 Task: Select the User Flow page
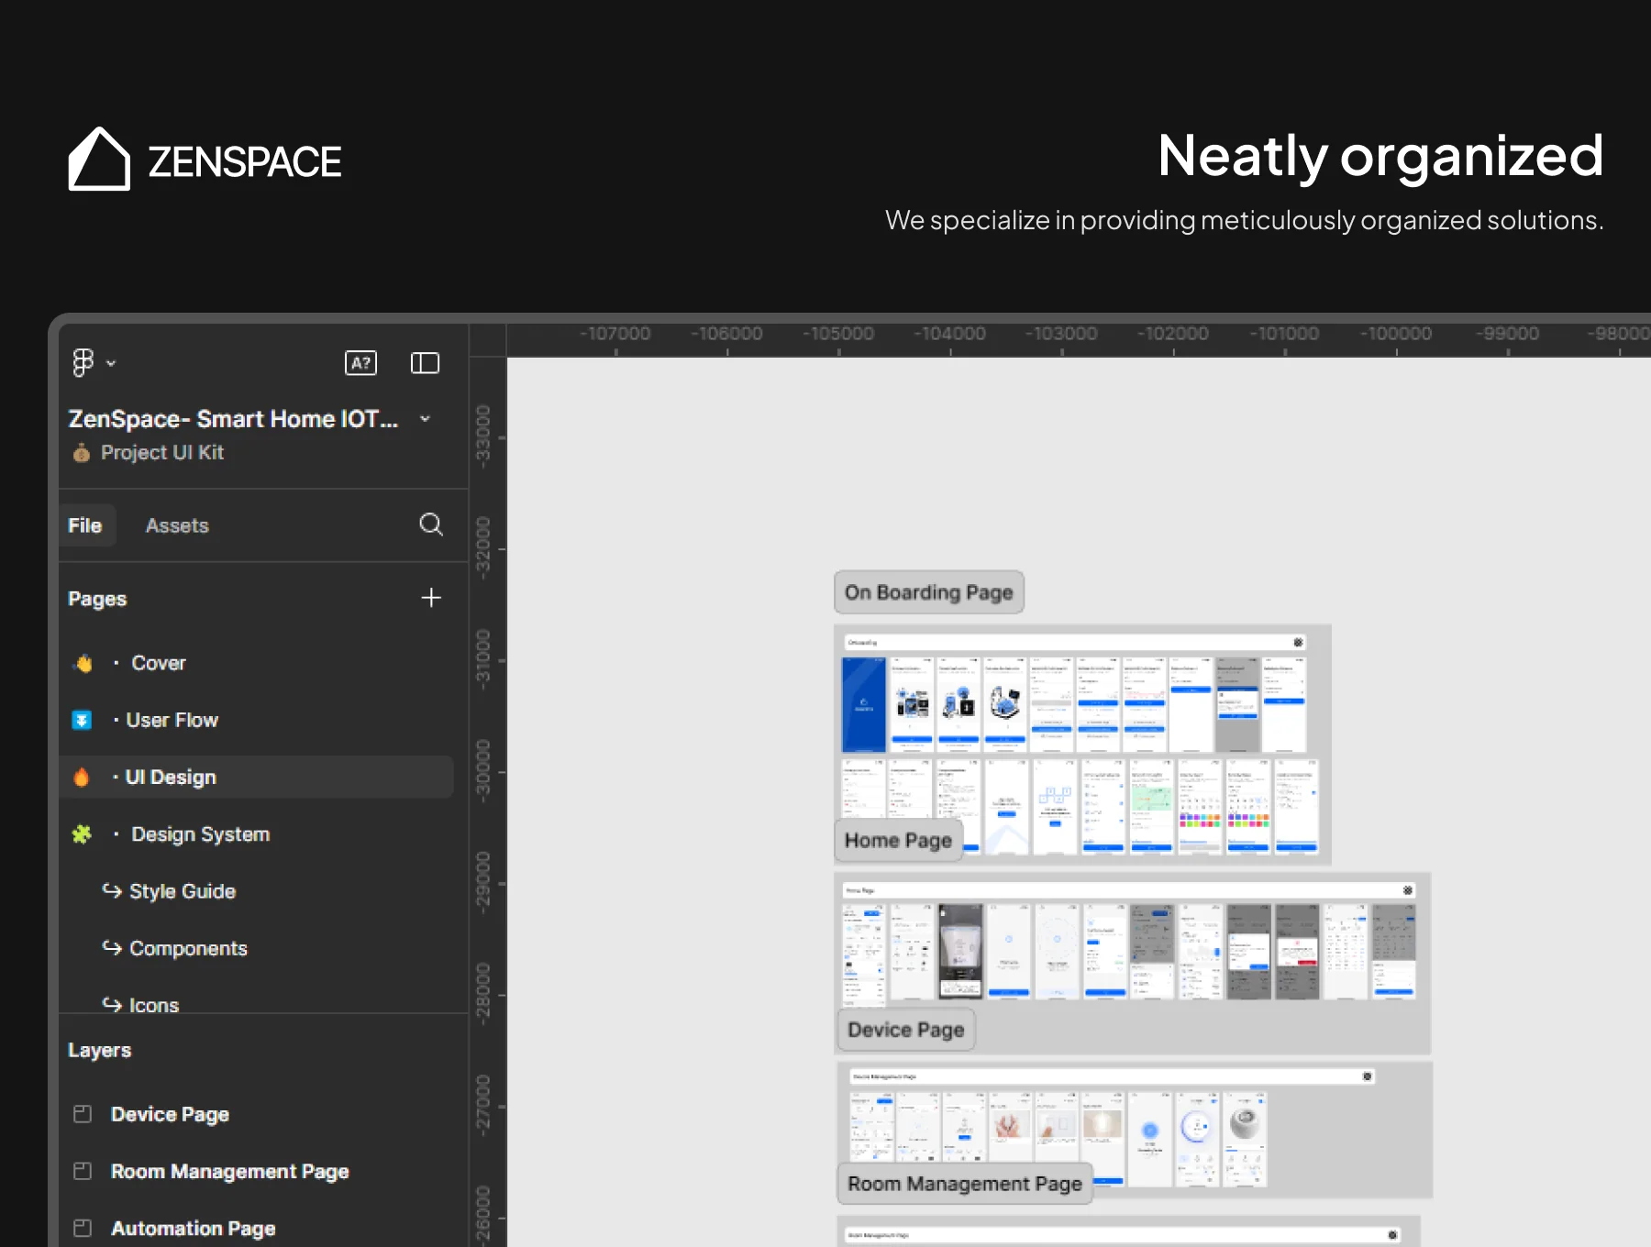[256, 720]
